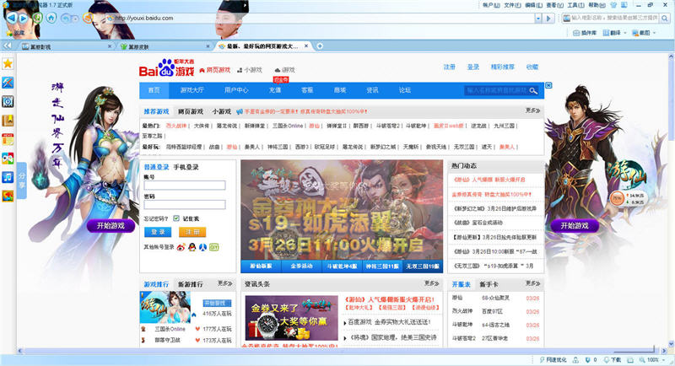Expand the undo-close history dropdown arrow
This screenshot has height=366, width=675.
click(x=75, y=19)
